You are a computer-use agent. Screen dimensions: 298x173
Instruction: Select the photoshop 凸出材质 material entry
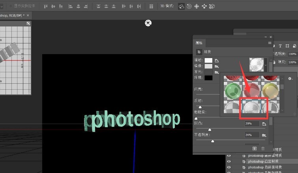tap(263, 162)
